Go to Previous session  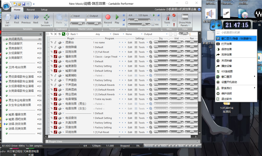(x=26, y=17)
